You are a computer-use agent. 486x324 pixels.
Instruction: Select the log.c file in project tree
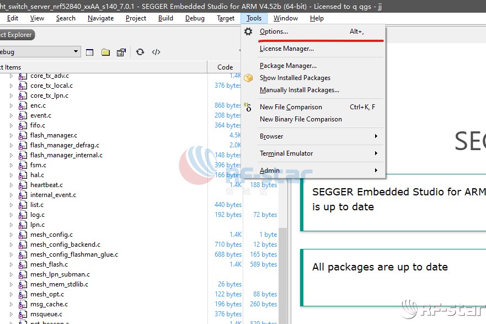38,215
